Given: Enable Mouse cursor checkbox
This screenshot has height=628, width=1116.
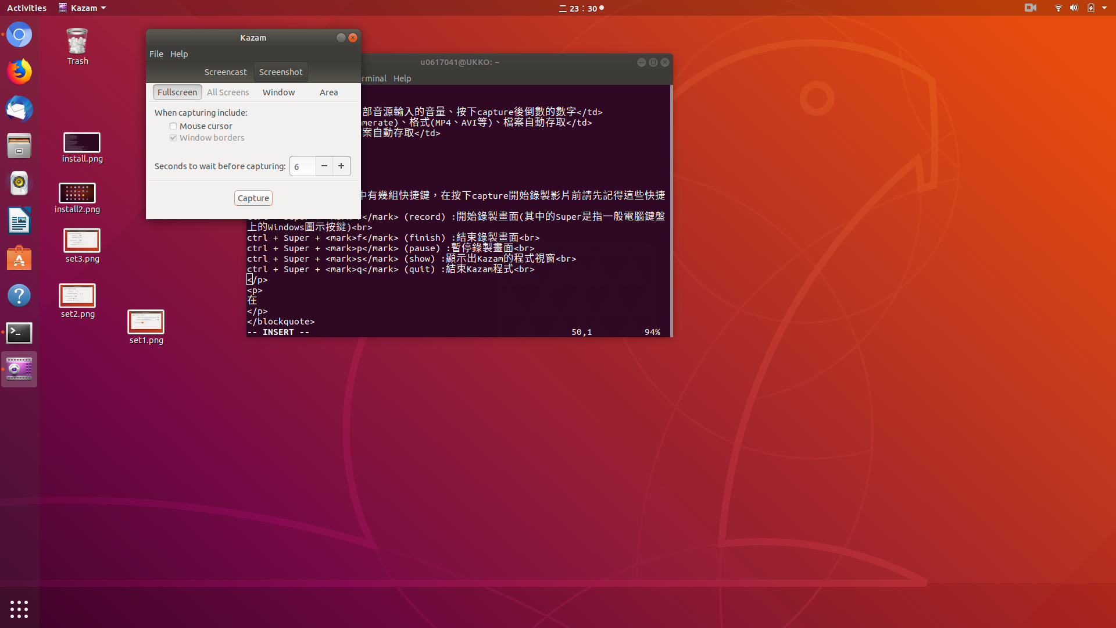Looking at the screenshot, I should point(173,126).
